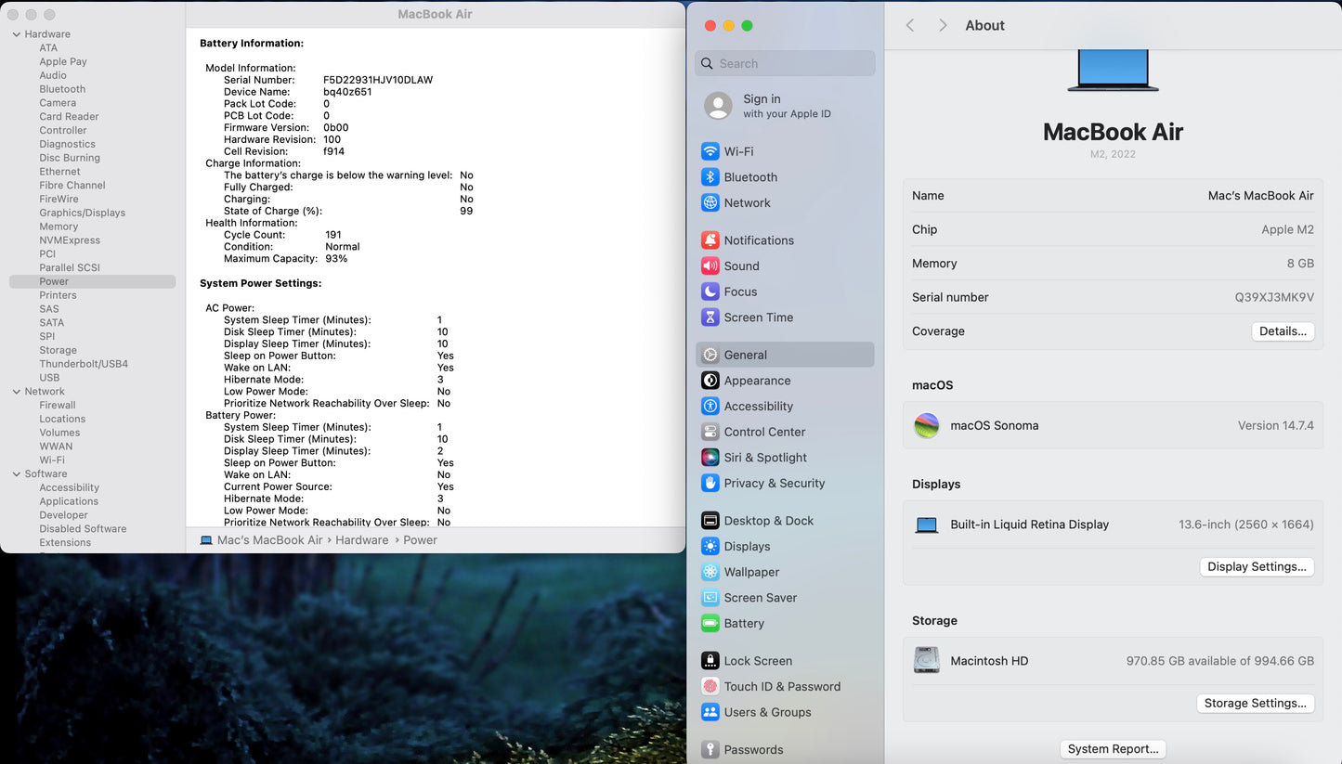The width and height of the screenshot is (1342, 764).
Task: Select Graphics/Displays in Hardware list
Action: [x=82, y=213]
